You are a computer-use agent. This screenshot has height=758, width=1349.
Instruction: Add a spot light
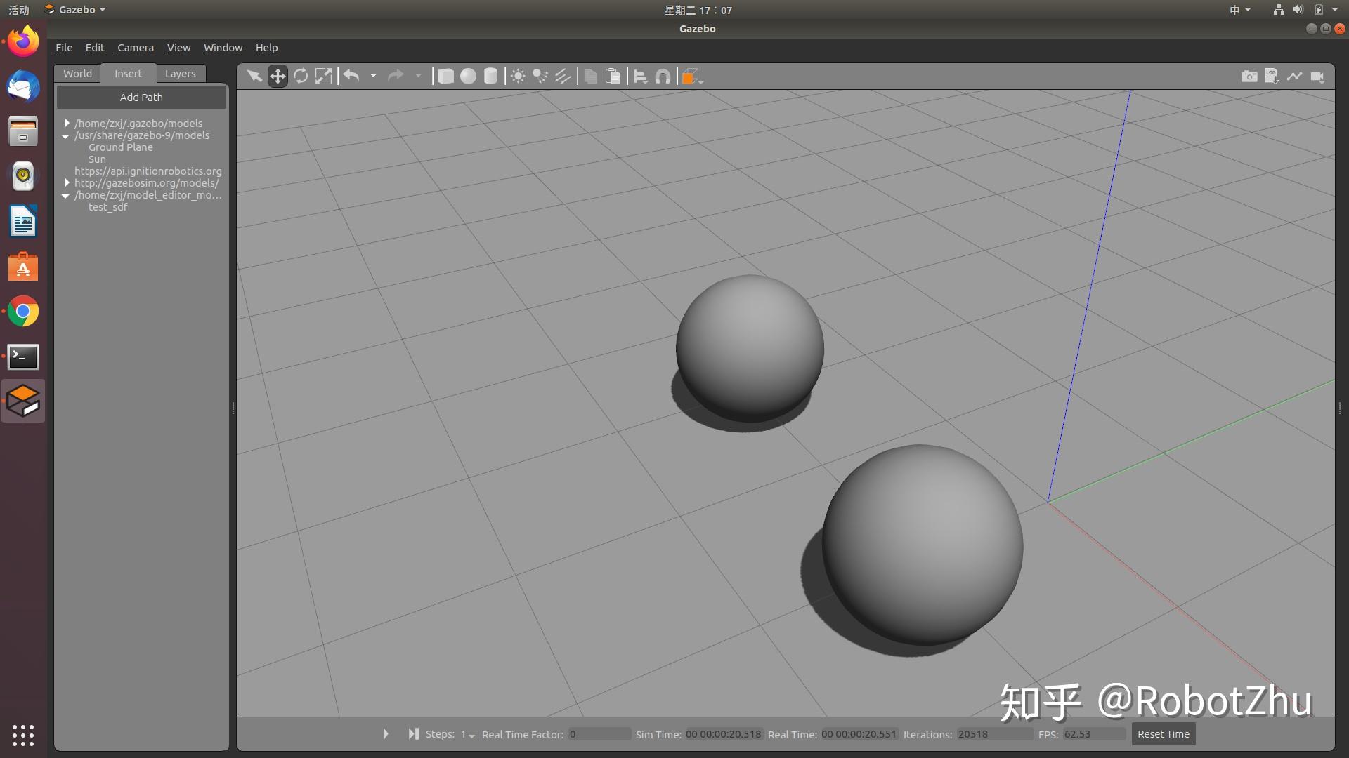[x=540, y=76]
